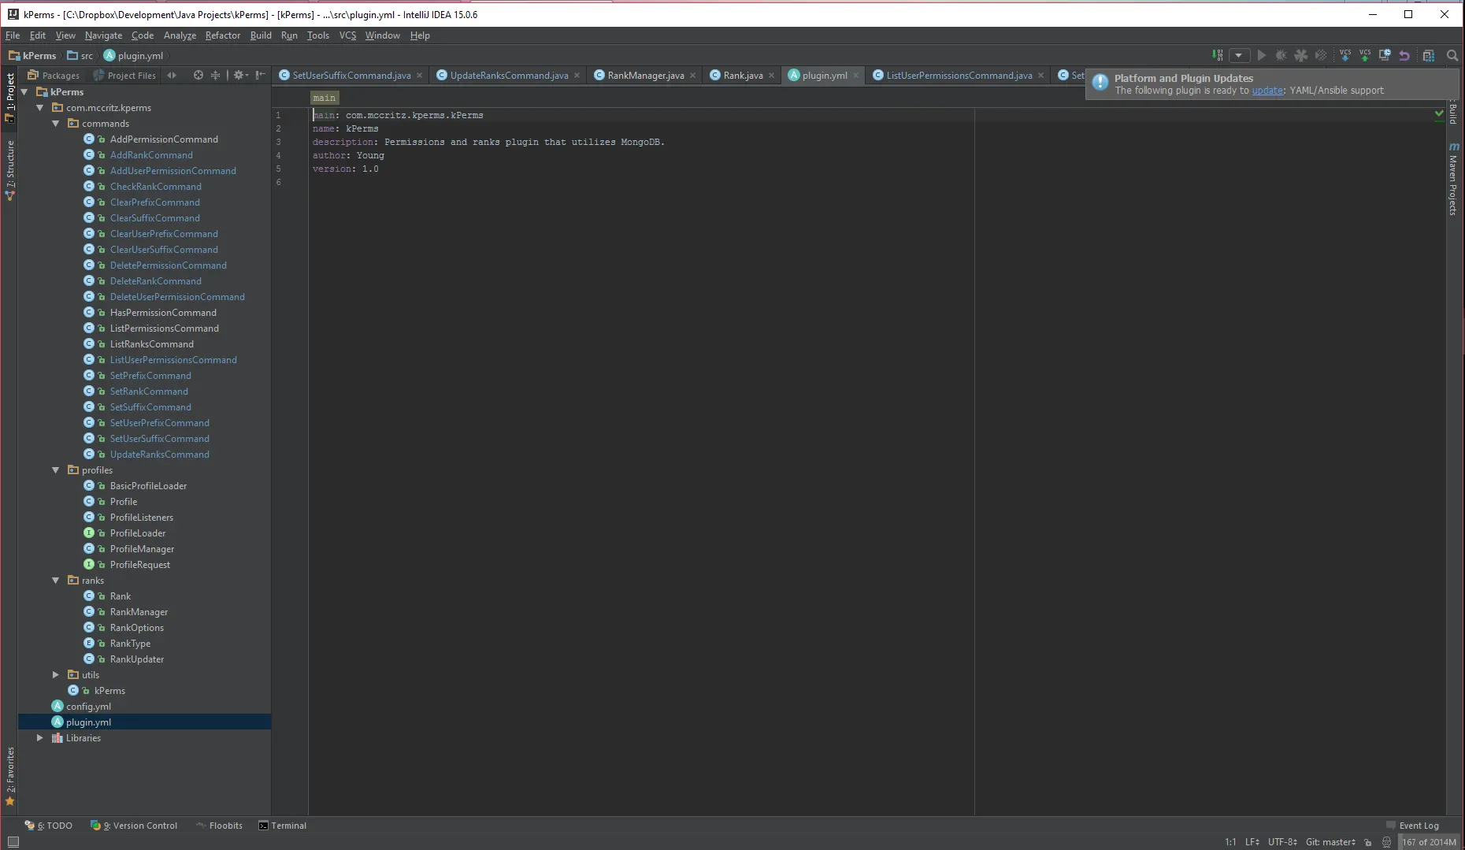The image size is (1465, 850).
Task: Click the memory indicator 167 of 2014M
Action: coord(1430,842)
